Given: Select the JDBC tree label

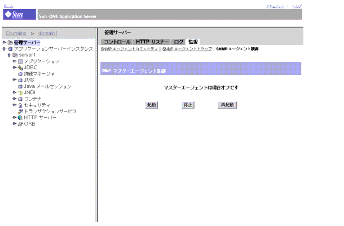Looking at the screenshot, I should pos(30,68).
